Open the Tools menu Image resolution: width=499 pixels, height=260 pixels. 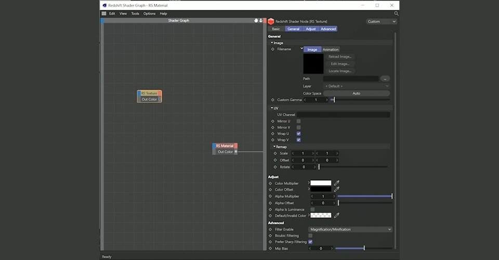point(135,14)
